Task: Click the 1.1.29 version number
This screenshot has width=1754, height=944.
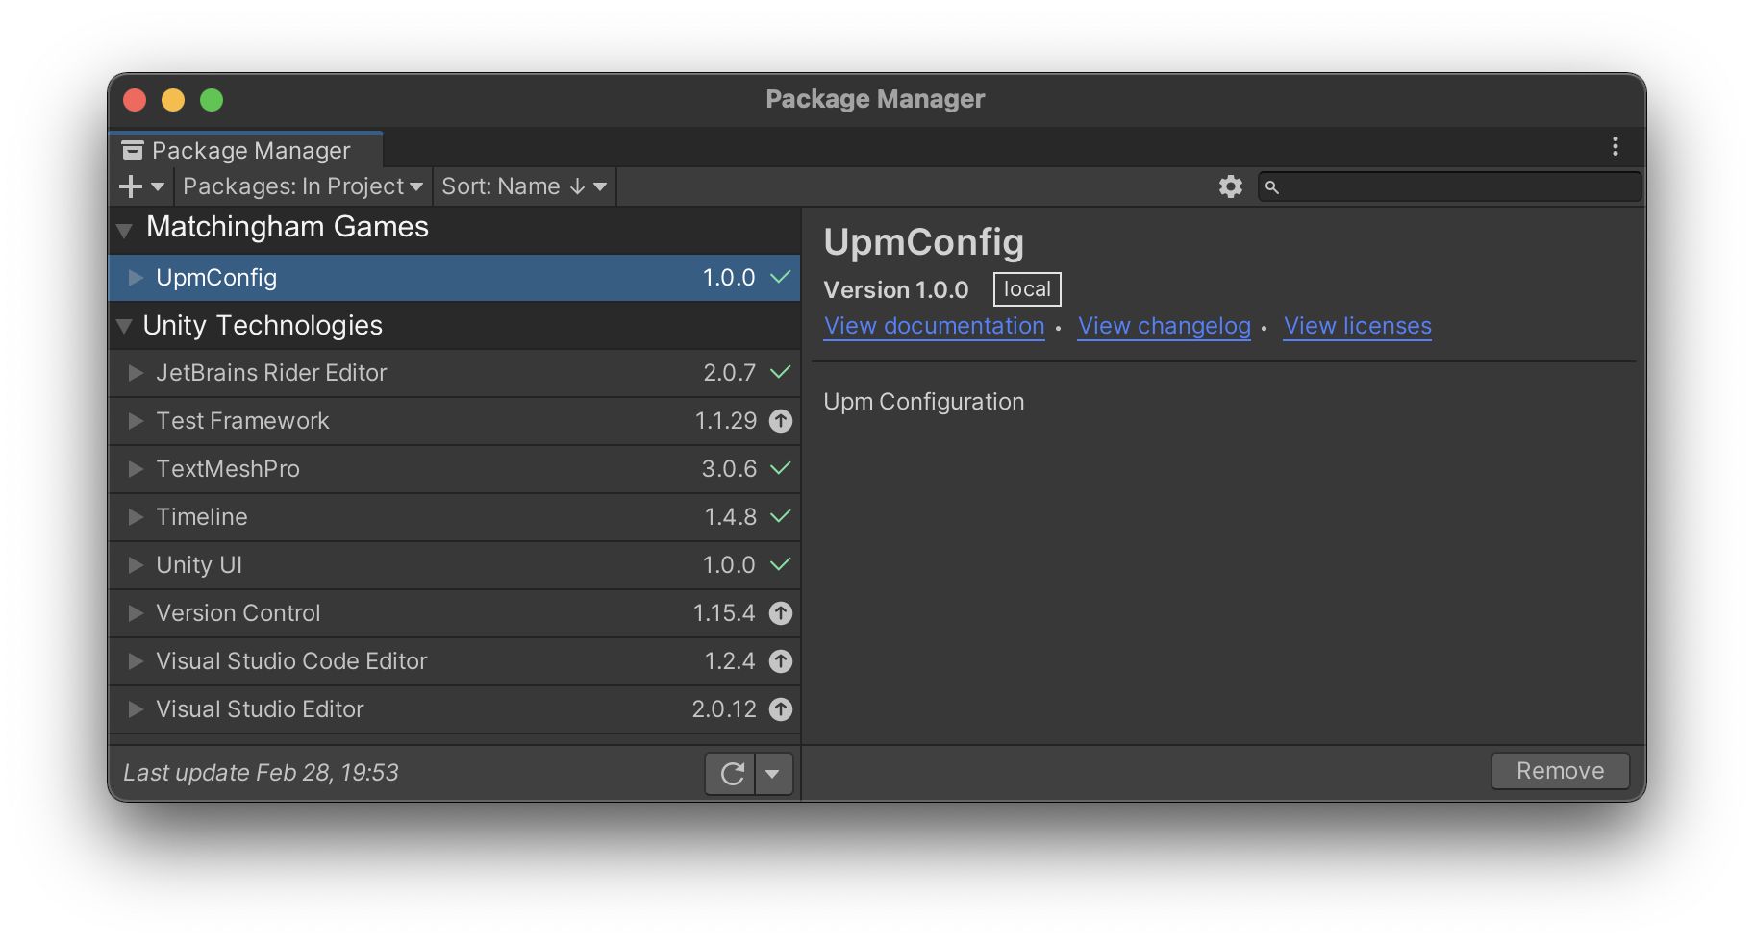Action: (726, 421)
